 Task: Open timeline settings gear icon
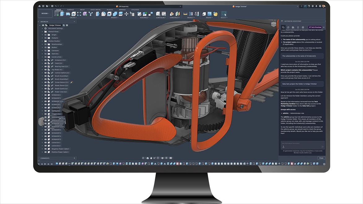324,164
